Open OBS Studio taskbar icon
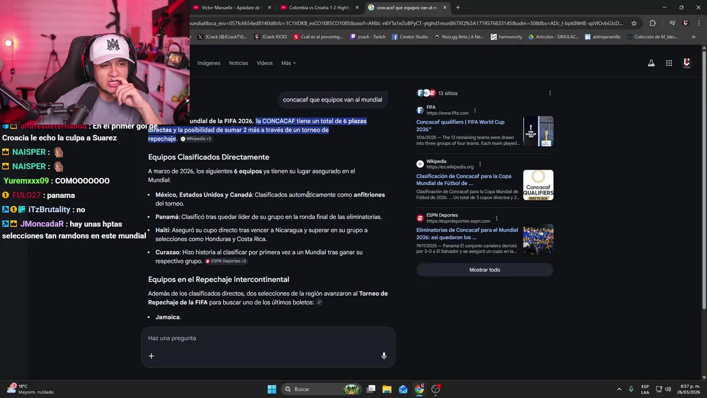707x398 pixels. 436,389
